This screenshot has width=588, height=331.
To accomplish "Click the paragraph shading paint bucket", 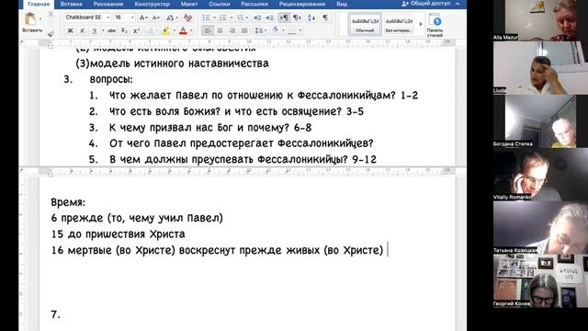I will point(276,30).
